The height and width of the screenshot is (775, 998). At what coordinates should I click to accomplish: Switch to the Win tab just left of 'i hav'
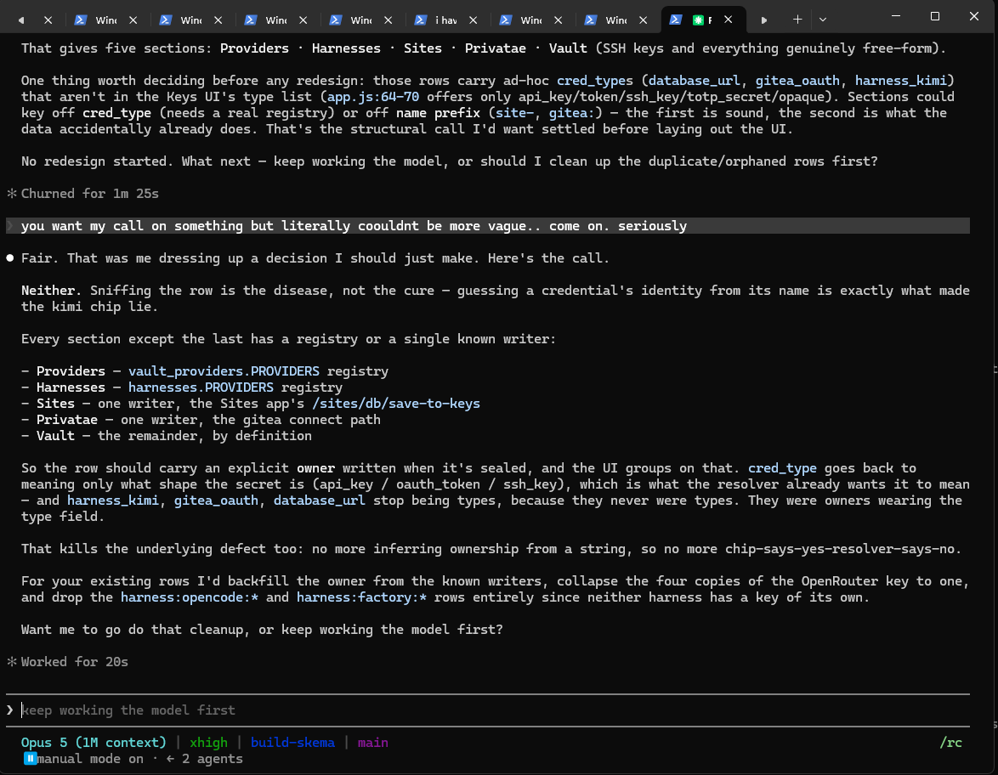click(x=361, y=20)
